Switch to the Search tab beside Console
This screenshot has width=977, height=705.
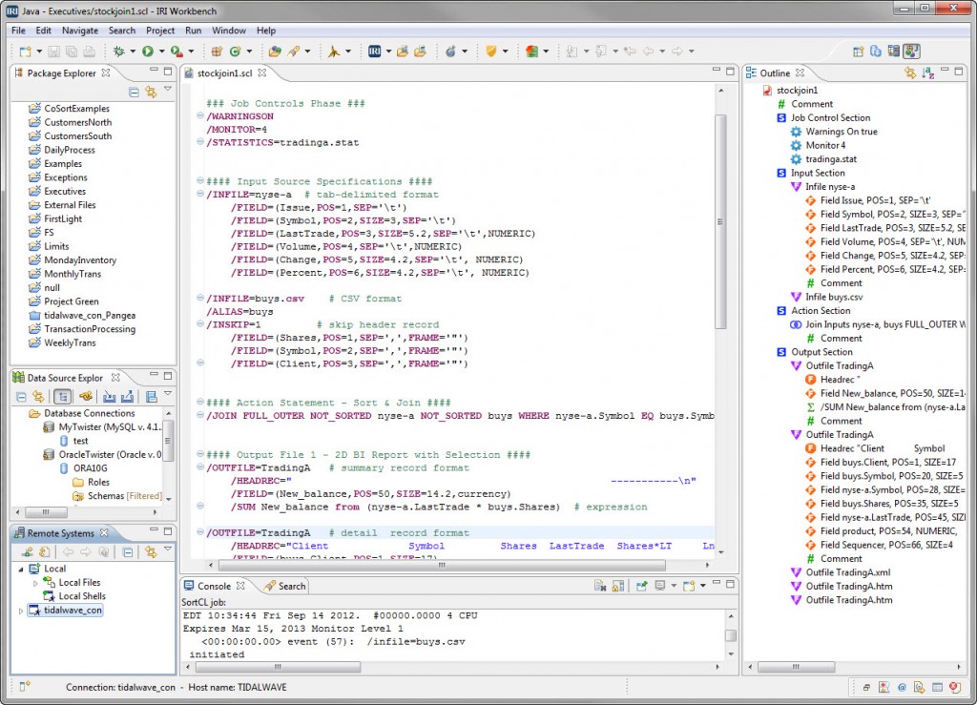[x=284, y=586]
